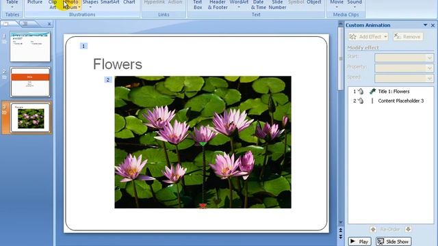The image size is (438, 246).
Task: Open the Shapes gallery
Action: pyautogui.click(x=90, y=3)
